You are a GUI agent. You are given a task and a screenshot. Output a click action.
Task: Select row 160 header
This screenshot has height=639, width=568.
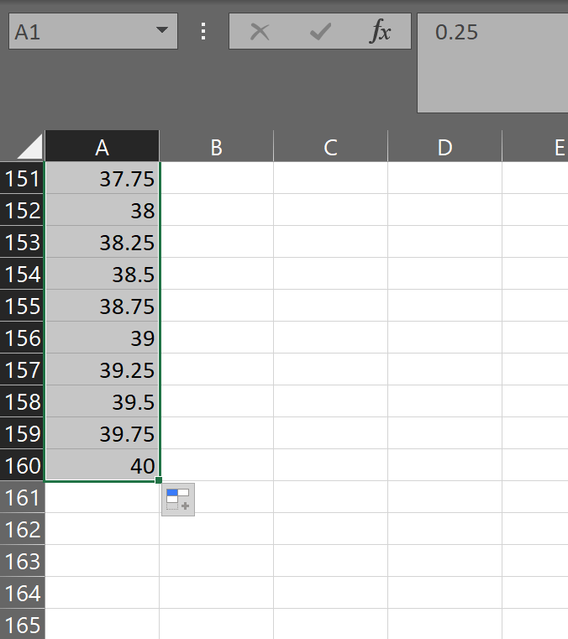click(23, 465)
